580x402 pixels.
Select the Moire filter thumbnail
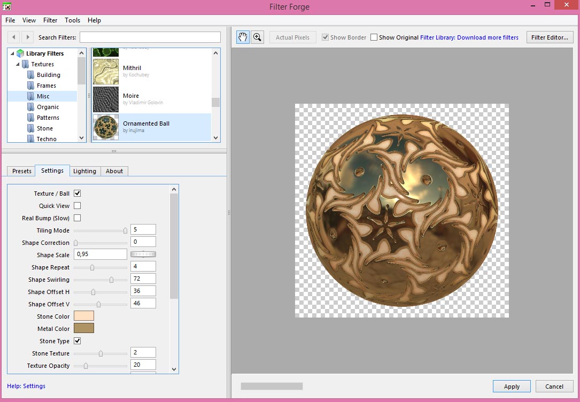click(106, 99)
